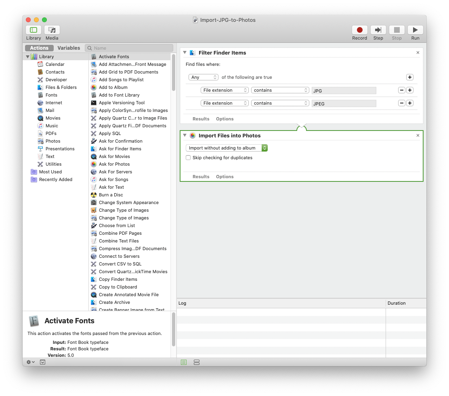Show Results of Filter Finder Items
The image size is (449, 396).
click(x=201, y=119)
